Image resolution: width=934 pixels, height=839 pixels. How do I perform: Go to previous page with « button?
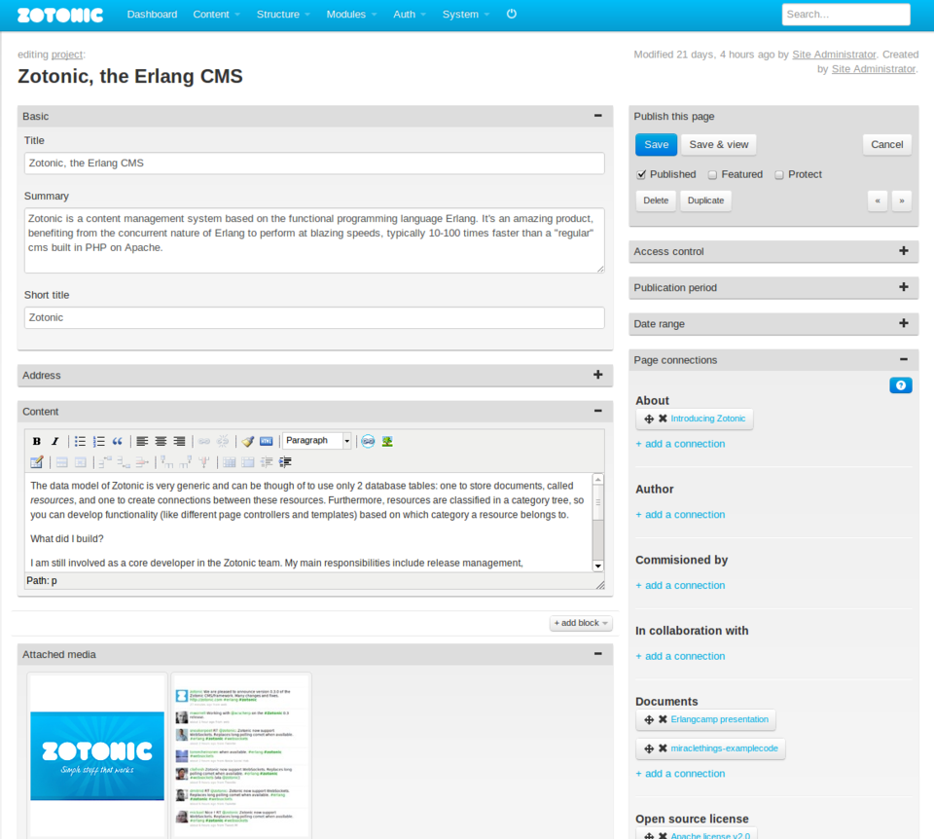click(x=878, y=201)
